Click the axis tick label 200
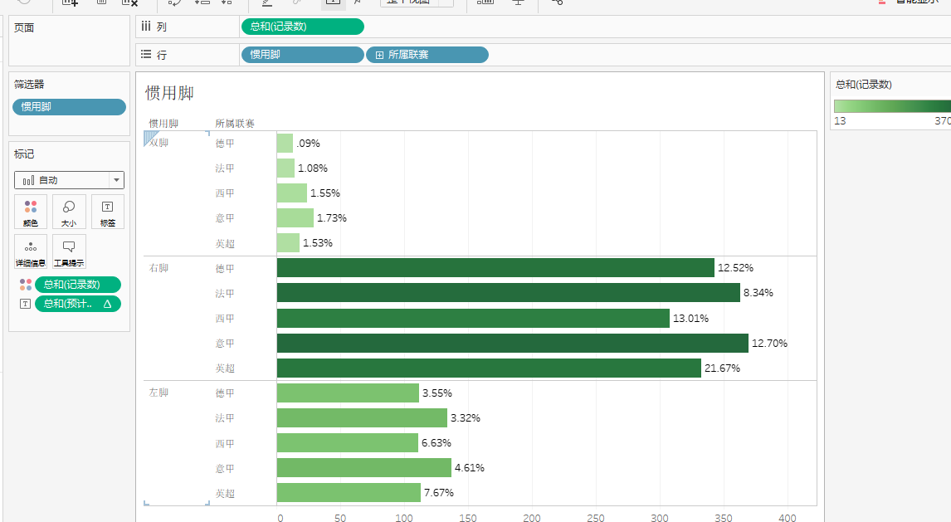 point(532,518)
